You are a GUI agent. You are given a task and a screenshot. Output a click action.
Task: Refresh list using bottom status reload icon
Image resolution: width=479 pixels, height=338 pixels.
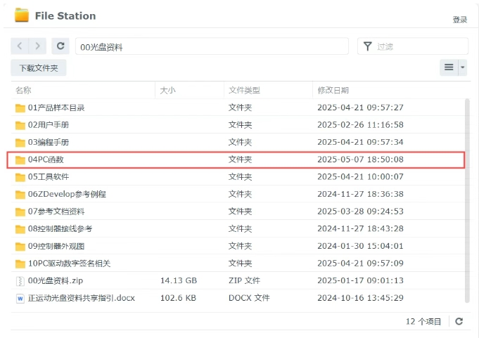click(459, 321)
